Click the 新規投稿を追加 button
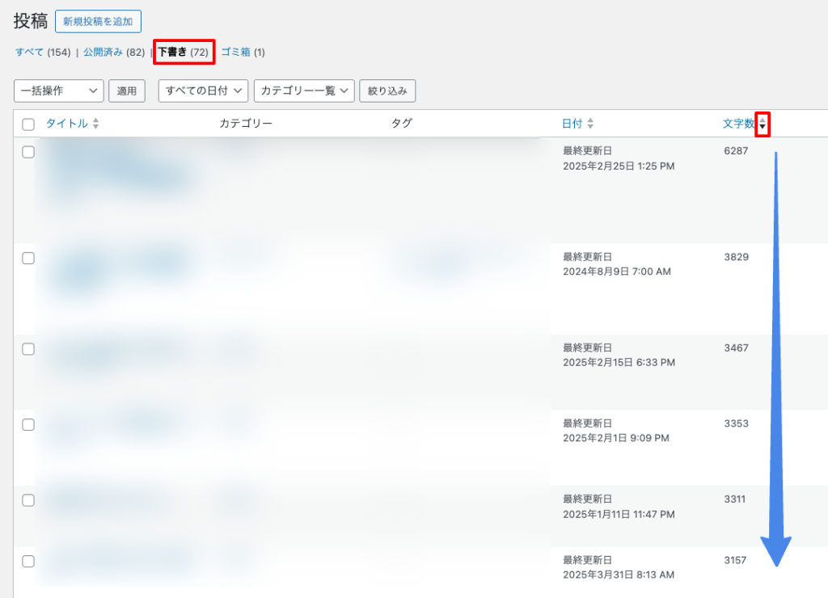 click(98, 22)
